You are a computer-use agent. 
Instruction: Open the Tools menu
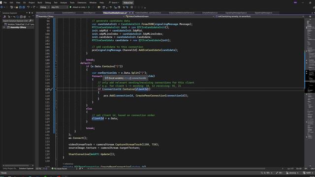click(72, 2)
